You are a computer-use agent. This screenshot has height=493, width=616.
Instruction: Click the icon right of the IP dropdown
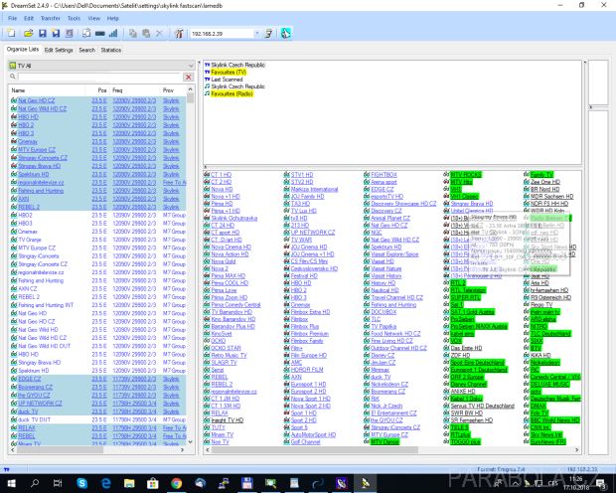tap(268, 34)
